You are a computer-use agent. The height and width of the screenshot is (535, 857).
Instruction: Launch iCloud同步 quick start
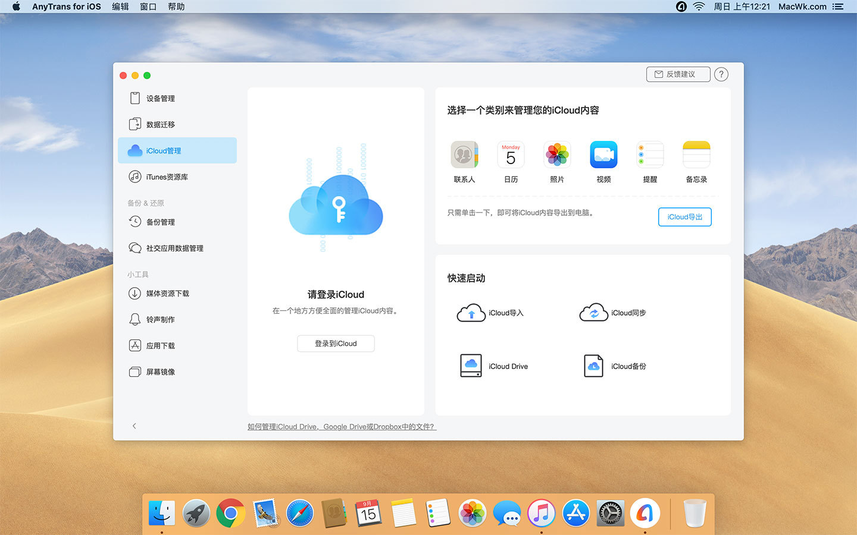pos(612,313)
